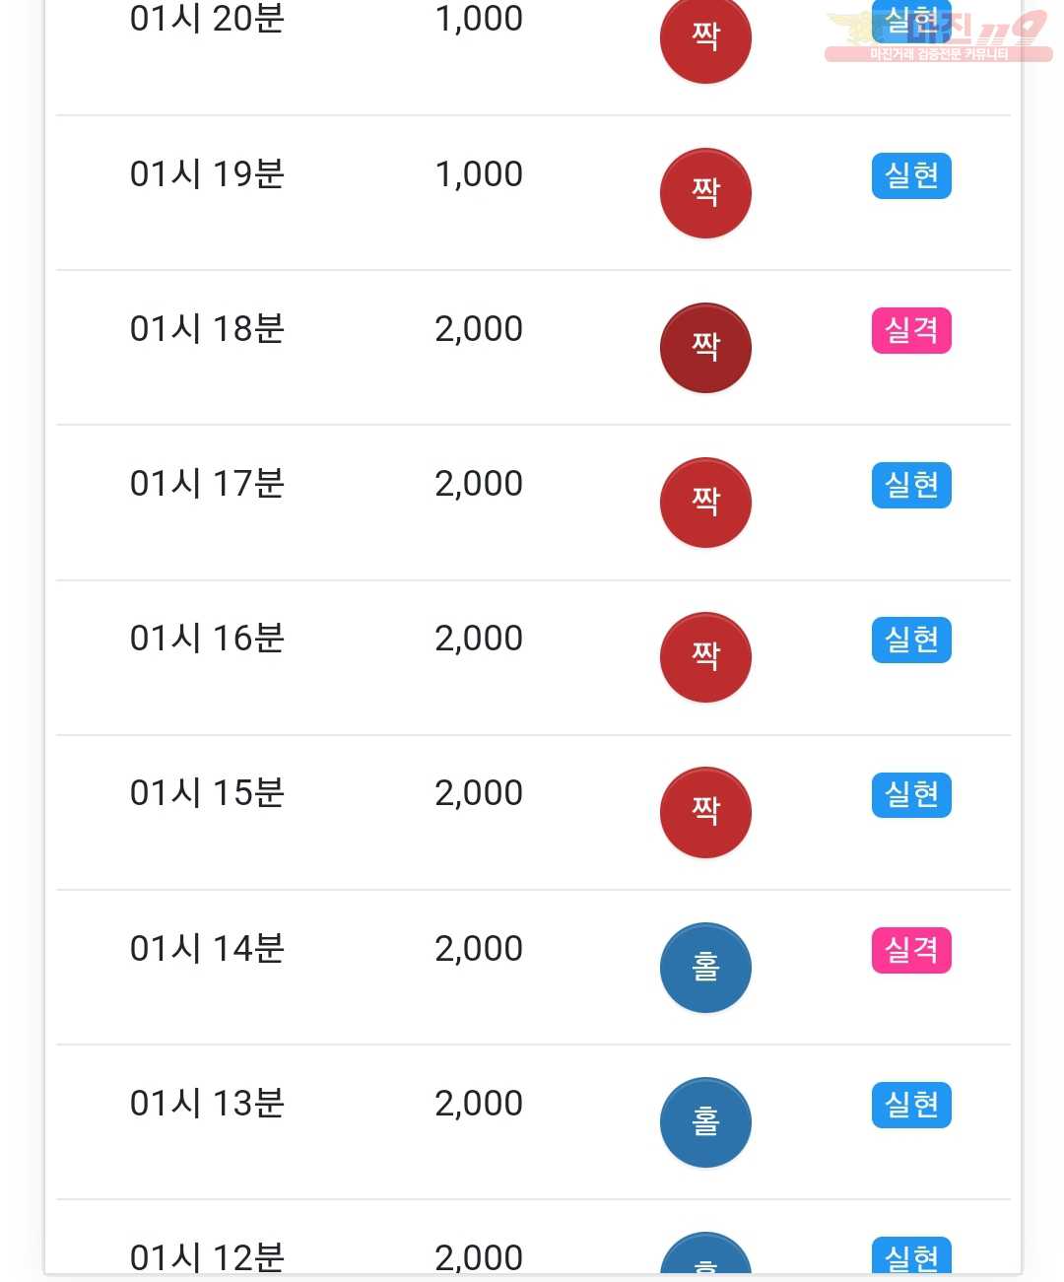Tap the blue 실현 badge at 01시 16분
The height and width of the screenshot is (1282, 1064).
(x=911, y=640)
